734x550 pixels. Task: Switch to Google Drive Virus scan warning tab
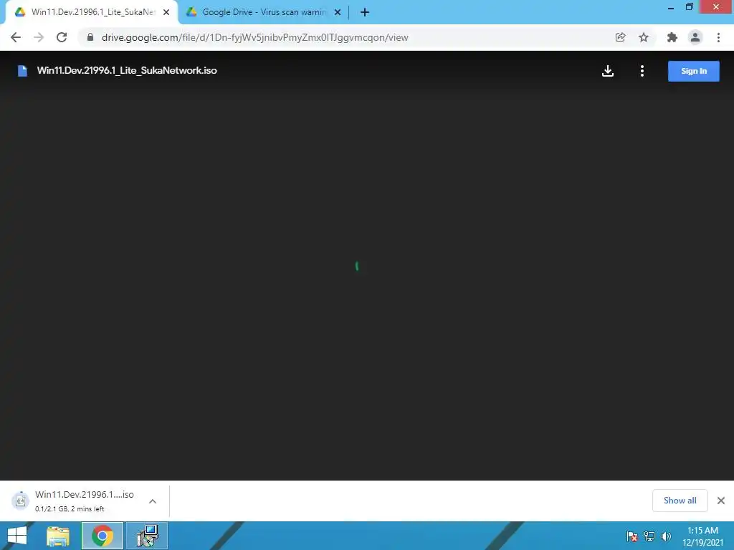264,12
